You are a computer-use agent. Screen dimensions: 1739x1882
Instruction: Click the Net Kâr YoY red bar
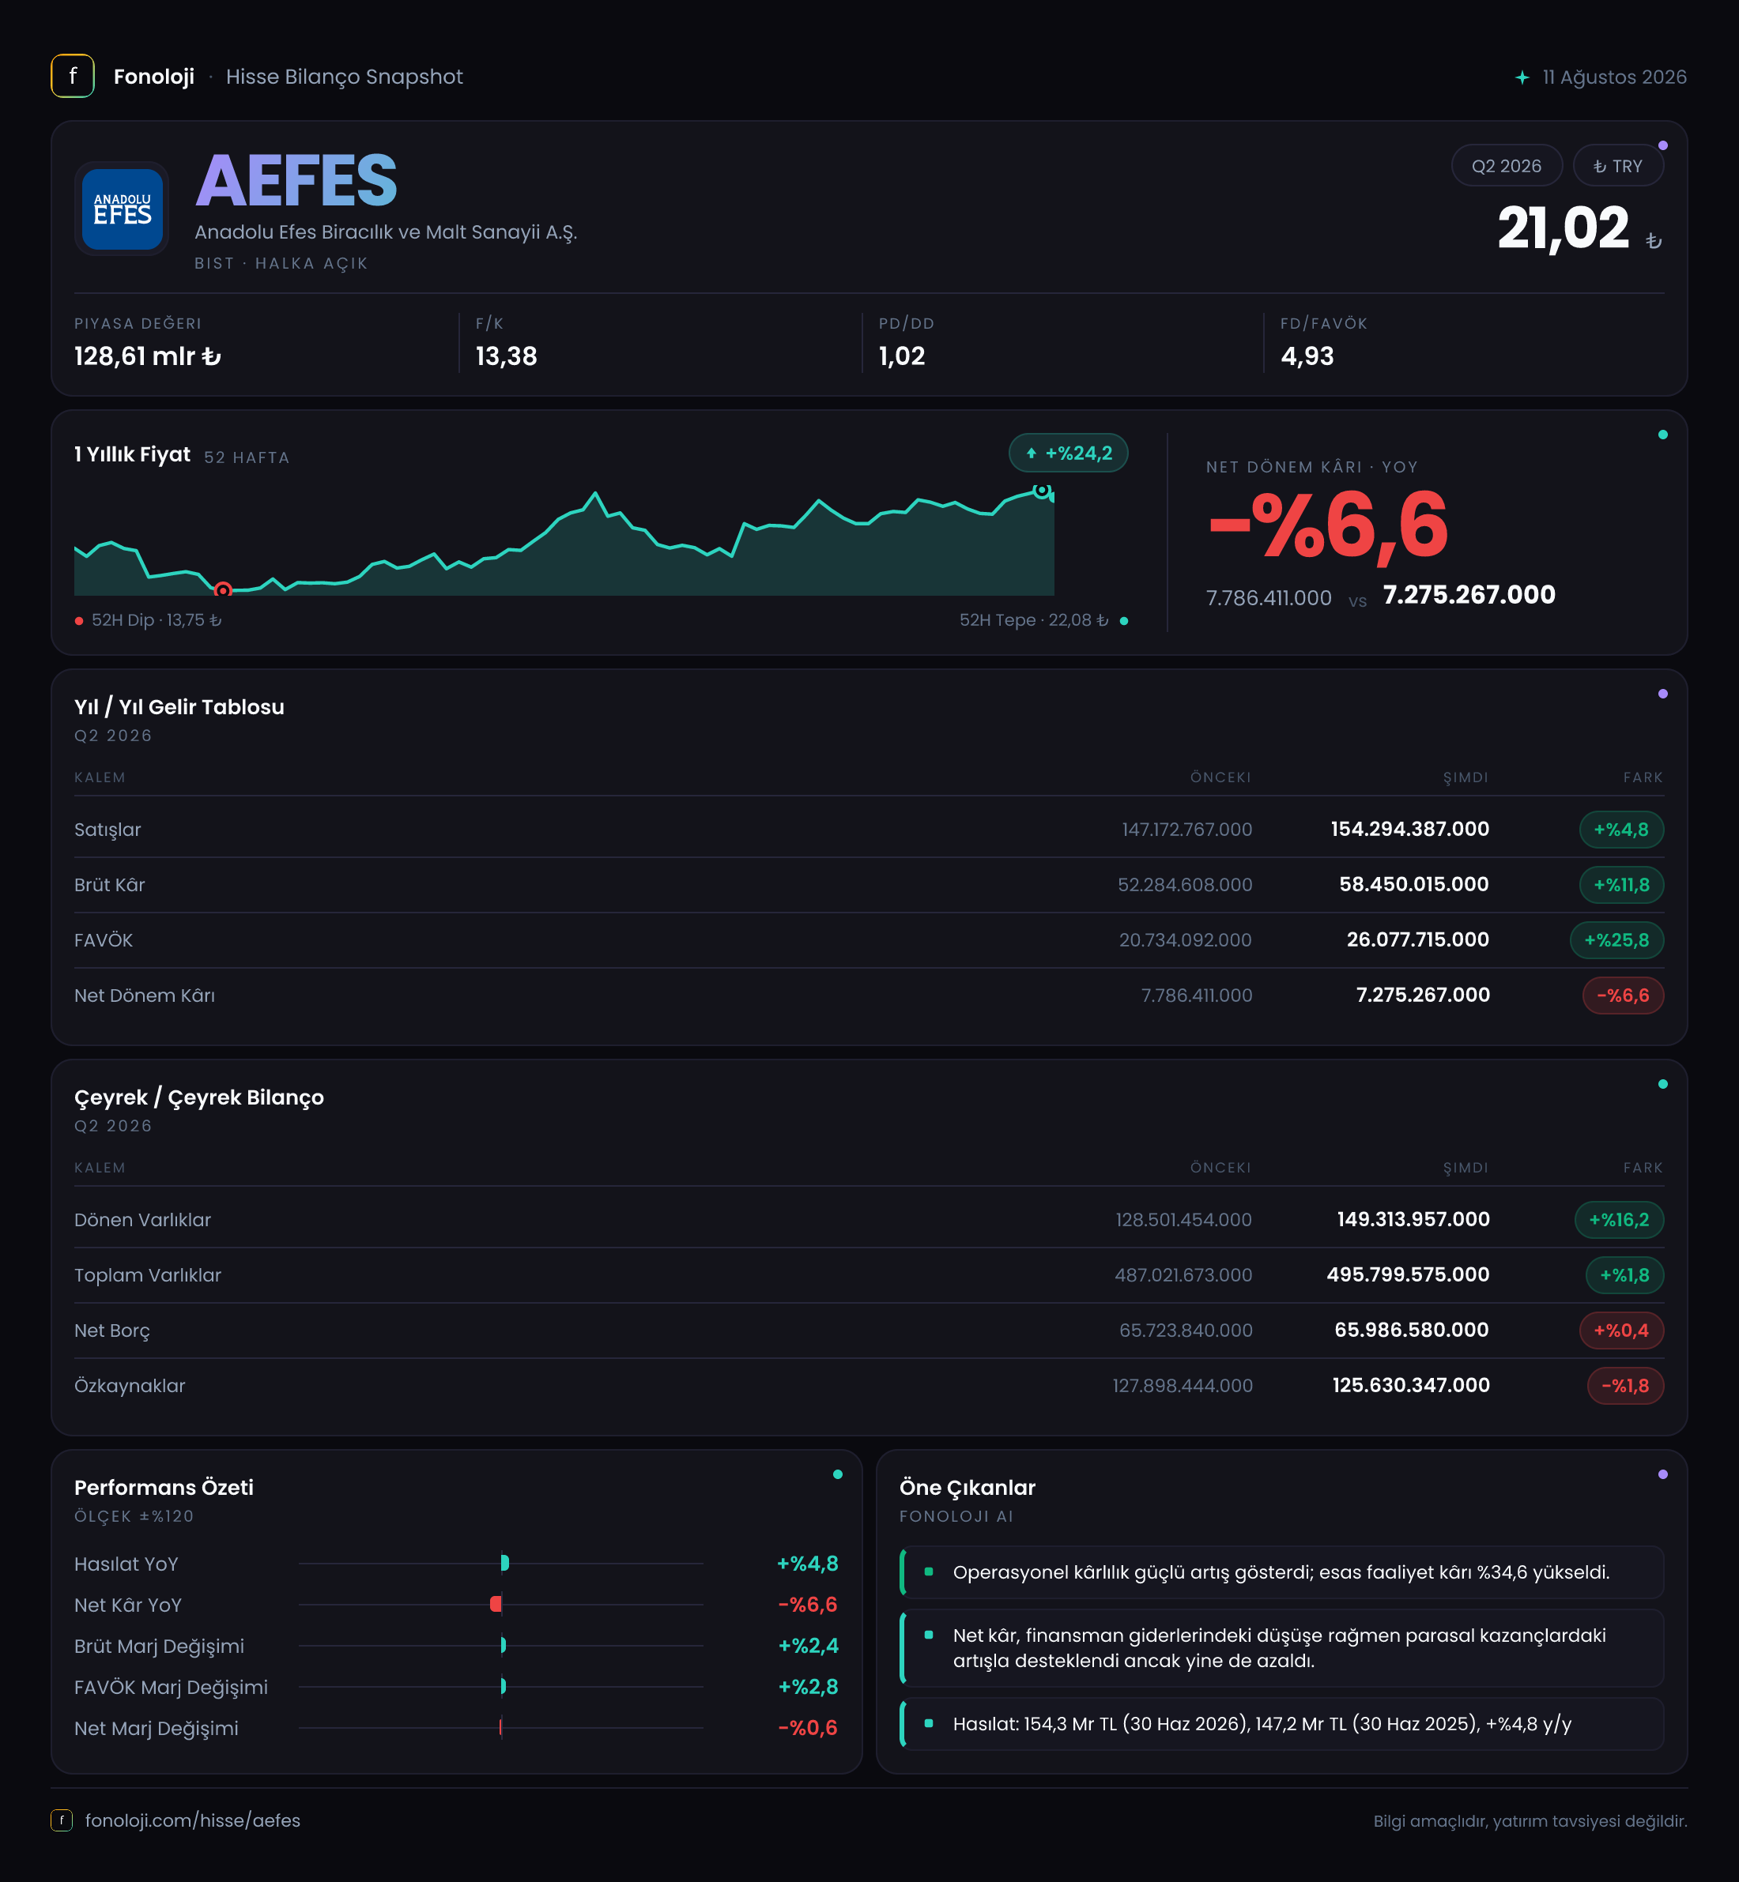(496, 1605)
